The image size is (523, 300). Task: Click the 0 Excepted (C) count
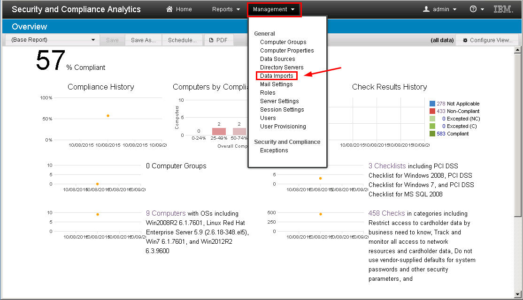[444, 126]
